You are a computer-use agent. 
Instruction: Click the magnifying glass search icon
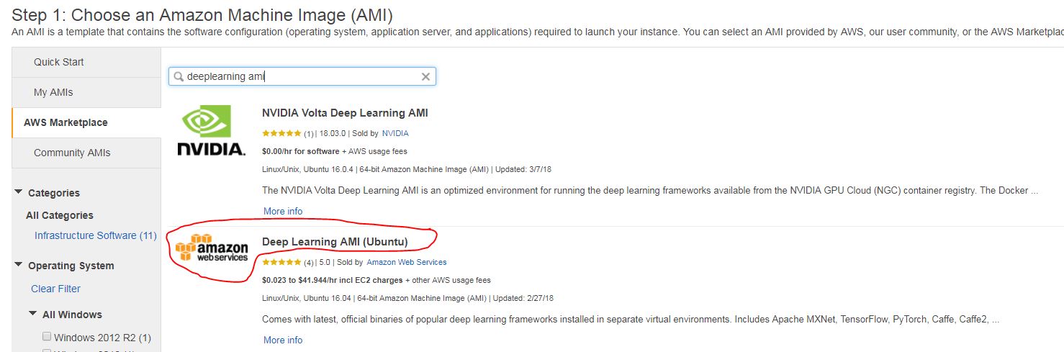coord(179,76)
